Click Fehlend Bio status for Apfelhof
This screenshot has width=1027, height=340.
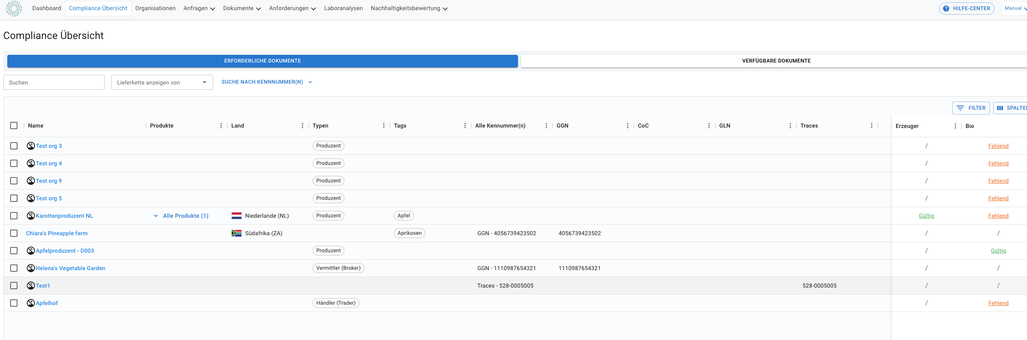(998, 303)
